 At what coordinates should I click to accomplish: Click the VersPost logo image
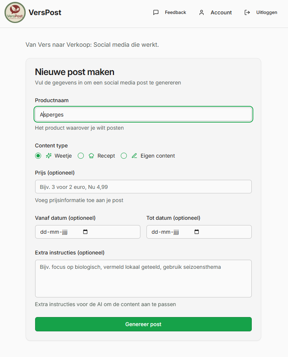click(x=15, y=12)
